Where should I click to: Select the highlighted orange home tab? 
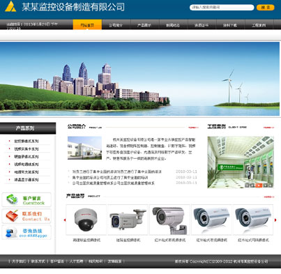(87, 24)
